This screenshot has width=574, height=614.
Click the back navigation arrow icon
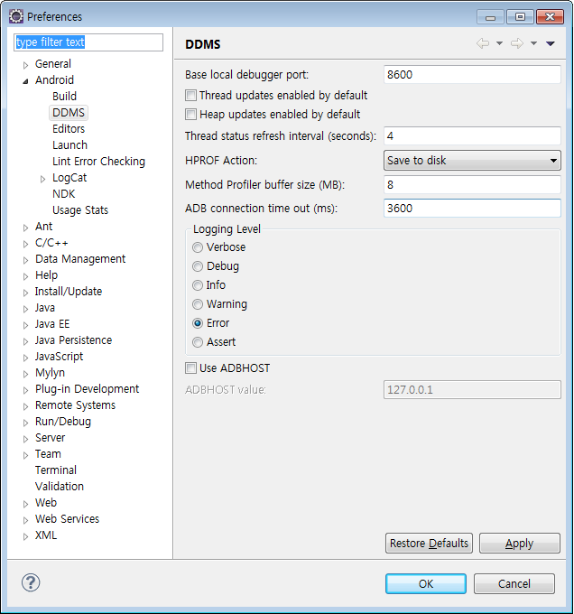click(483, 43)
